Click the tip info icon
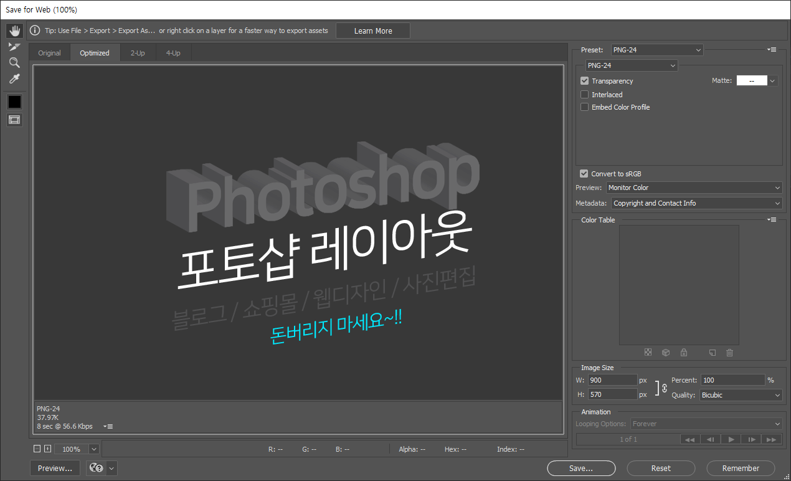The width and height of the screenshot is (791, 481). pos(35,31)
